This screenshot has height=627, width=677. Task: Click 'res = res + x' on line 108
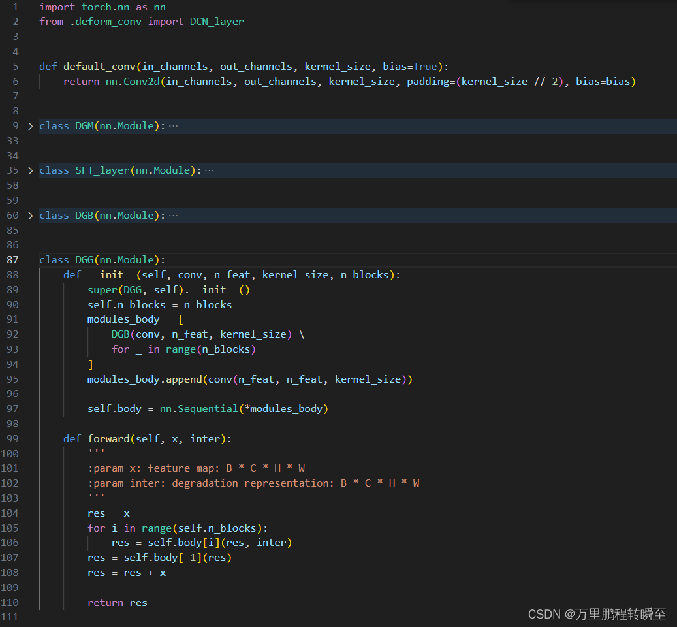(x=127, y=573)
